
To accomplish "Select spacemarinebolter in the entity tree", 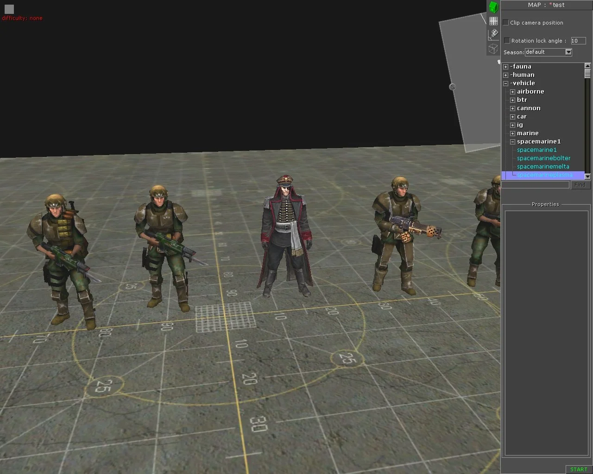I will pos(543,158).
